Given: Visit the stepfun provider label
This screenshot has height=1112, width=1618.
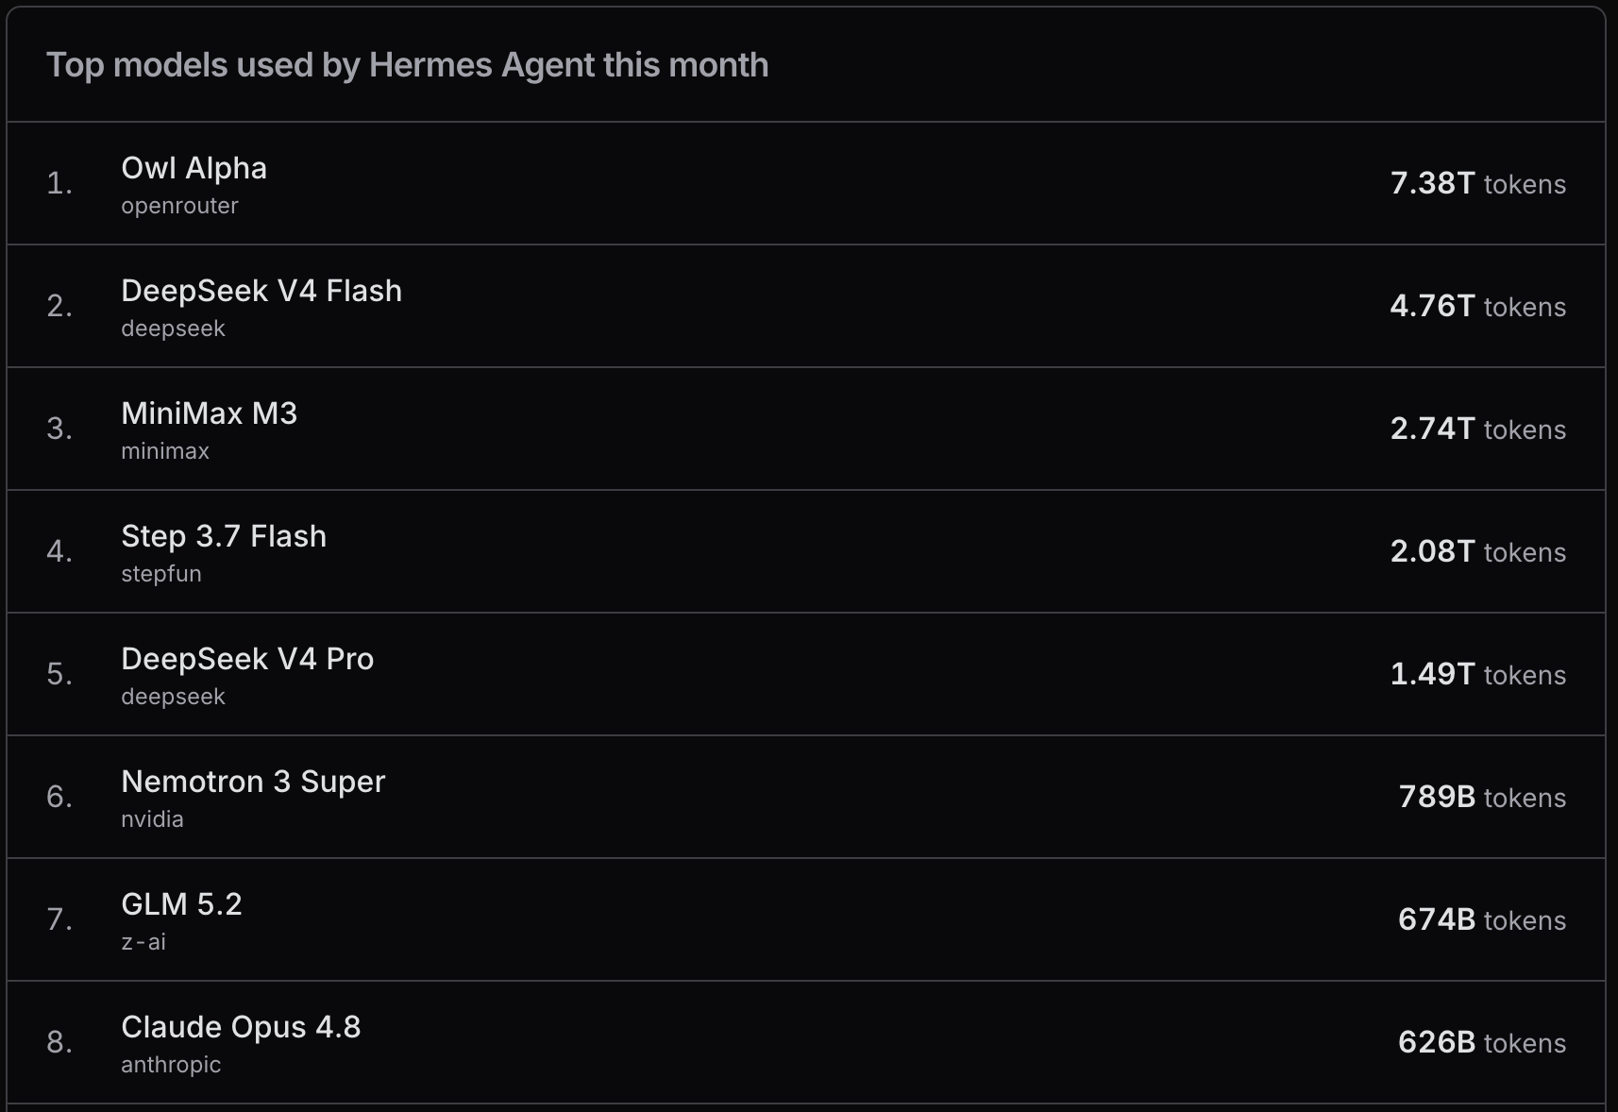Looking at the screenshot, I should pos(161,574).
